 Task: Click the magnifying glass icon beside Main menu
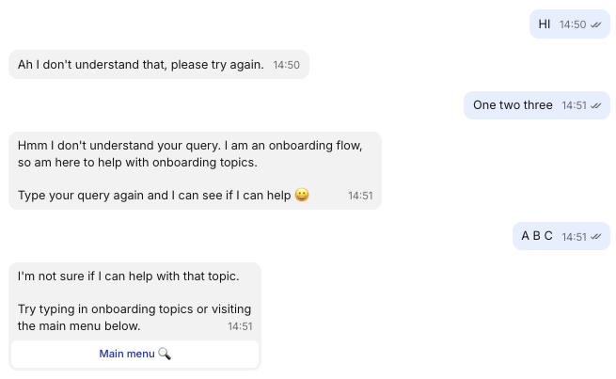click(x=165, y=354)
